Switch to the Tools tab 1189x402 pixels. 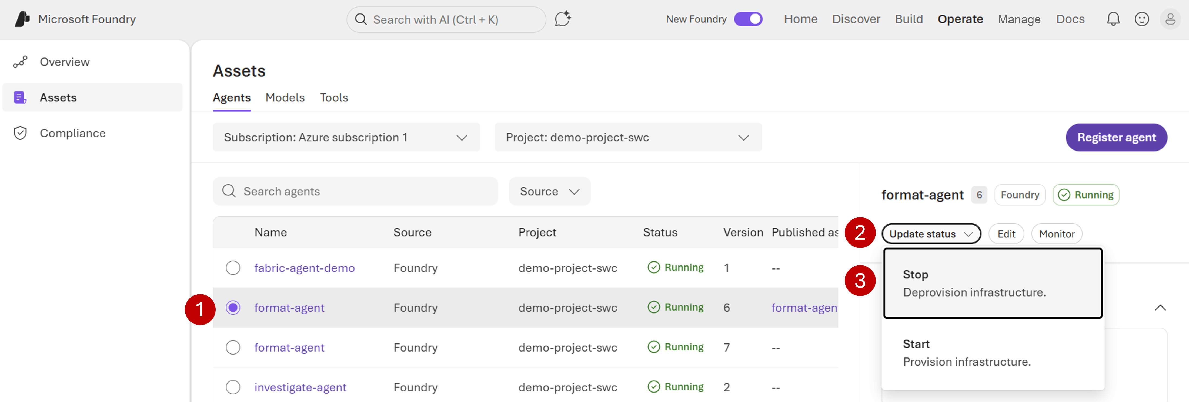coord(334,98)
